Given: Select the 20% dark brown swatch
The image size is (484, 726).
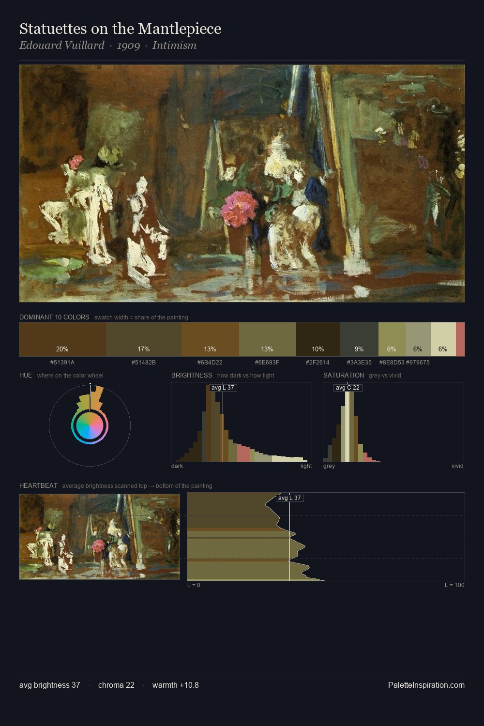Looking at the screenshot, I should [62, 339].
